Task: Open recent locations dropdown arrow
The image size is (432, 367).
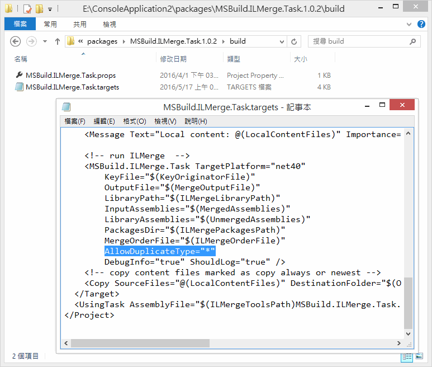Action: tap(45, 41)
